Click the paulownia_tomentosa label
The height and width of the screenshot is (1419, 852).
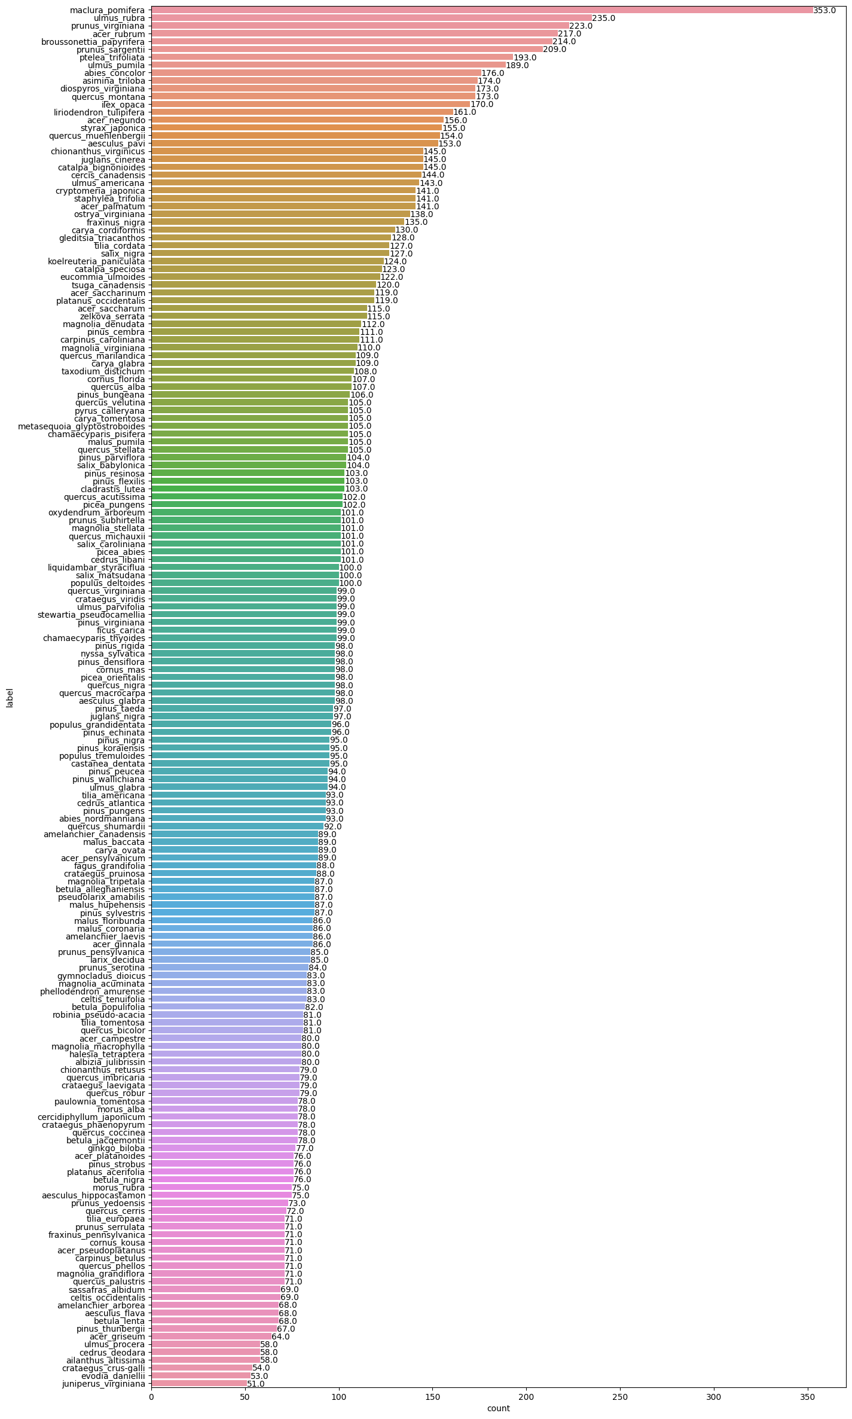(100, 1100)
